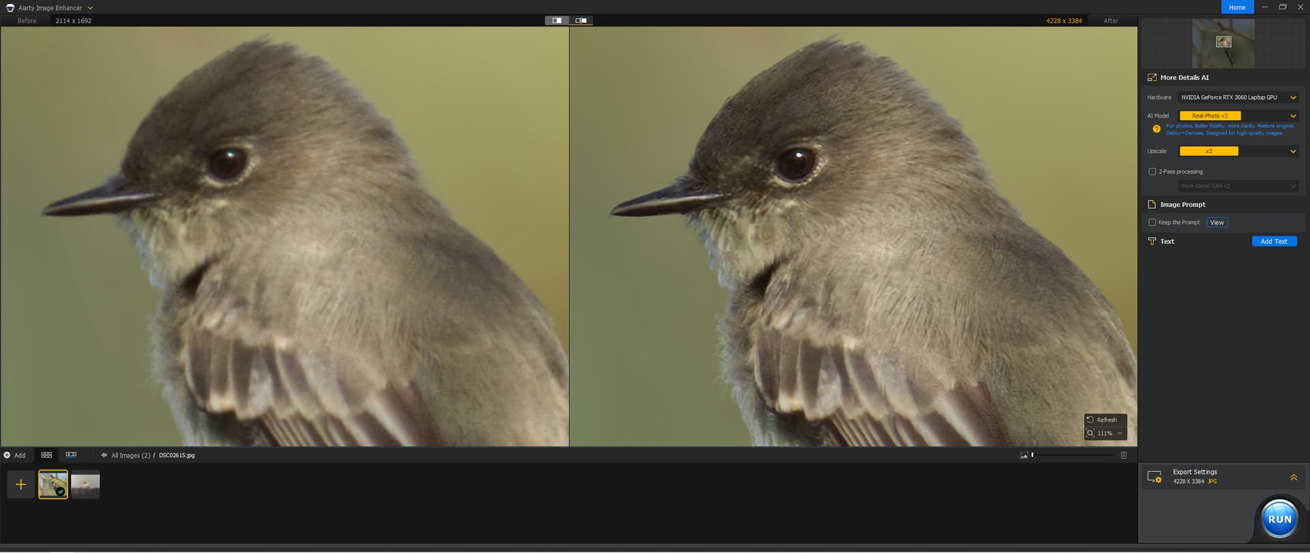This screenshot has height=553, width=1310.
Task: Click the large plus tile to add images
Action: point(21,485)
